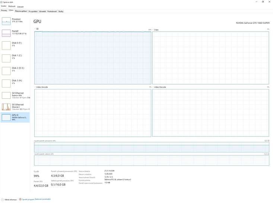The image size is (273, 205).
Task: Click the GPU 0 mini graph thumbnail
Action: pos(6,117)
